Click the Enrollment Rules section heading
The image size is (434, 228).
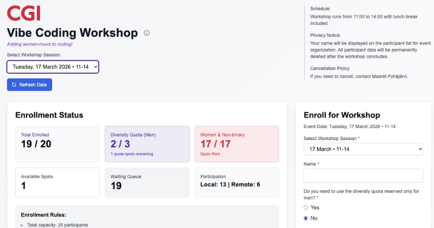[43, 214]
